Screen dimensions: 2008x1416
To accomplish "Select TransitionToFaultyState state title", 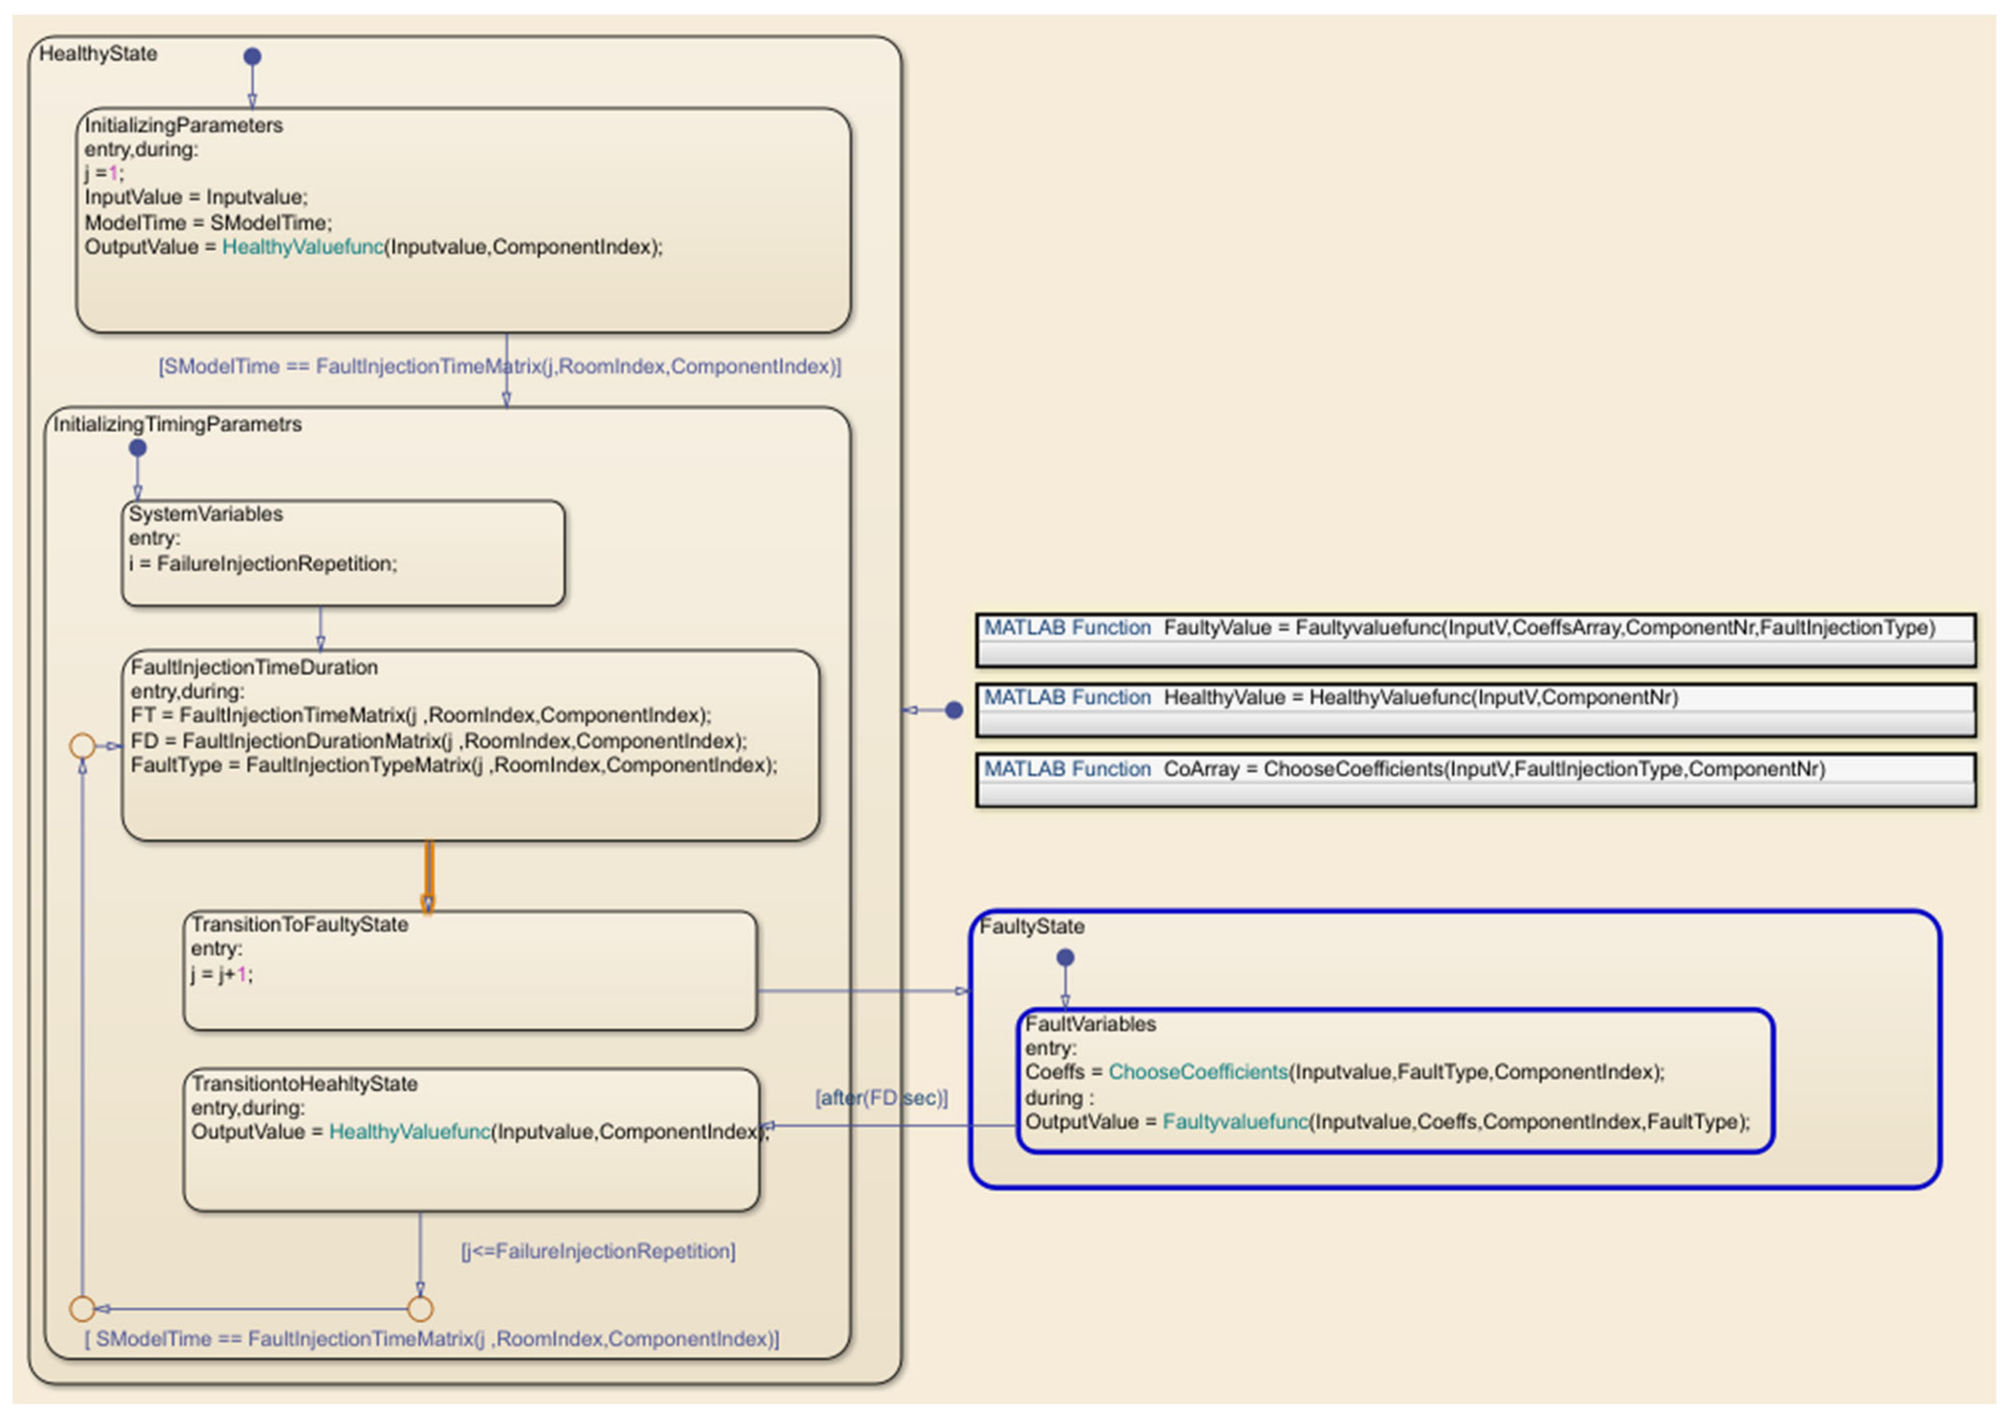I will point(299,924).
